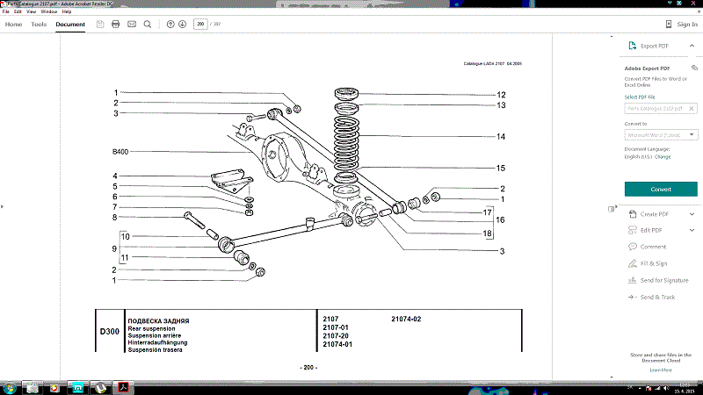This screenshot has height=395, width=703.
Task: Go to previous page with up arrow
Action: [x=170, y=25]
